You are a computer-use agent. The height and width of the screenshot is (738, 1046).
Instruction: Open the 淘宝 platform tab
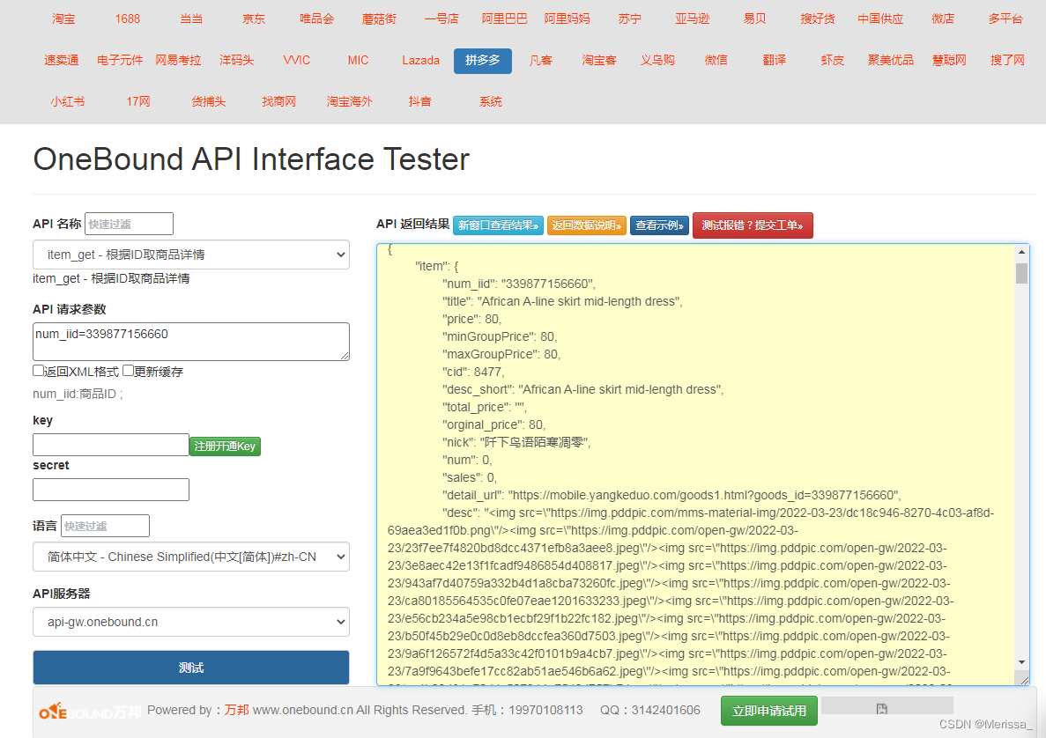tap(63, 18)
